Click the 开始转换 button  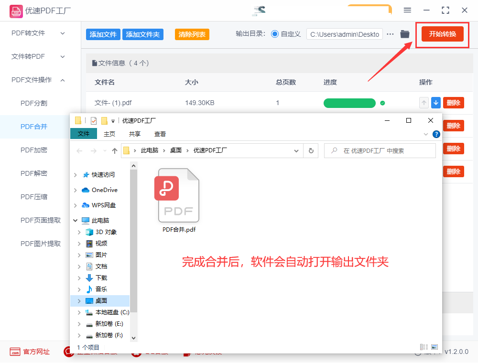442,34
